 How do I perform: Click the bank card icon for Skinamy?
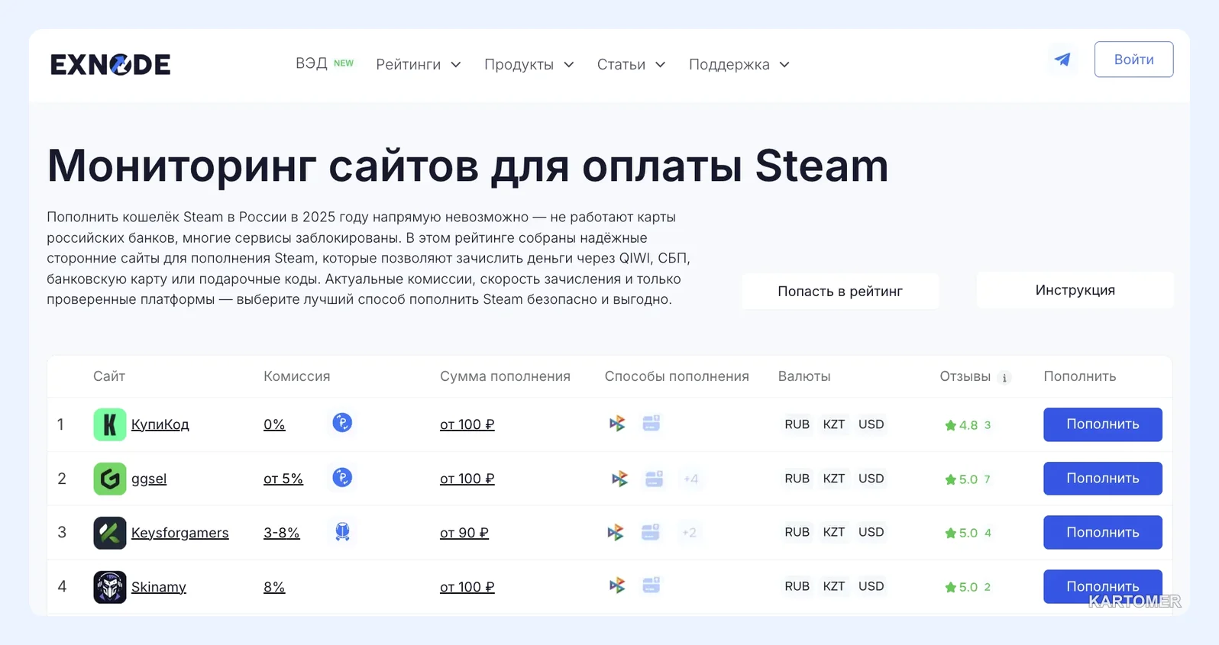(652, 585)
